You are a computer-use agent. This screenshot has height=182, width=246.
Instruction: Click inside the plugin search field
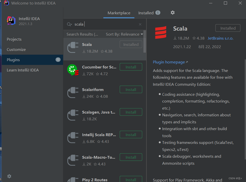tap(100, 24)
